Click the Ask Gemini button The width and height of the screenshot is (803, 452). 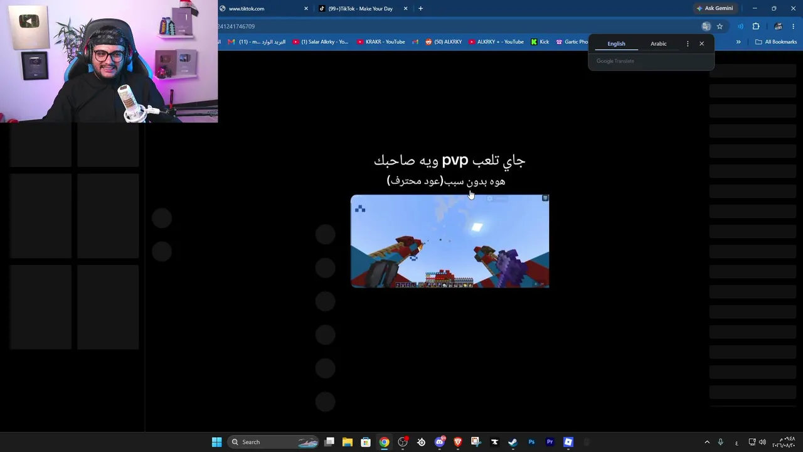[715, 8]
